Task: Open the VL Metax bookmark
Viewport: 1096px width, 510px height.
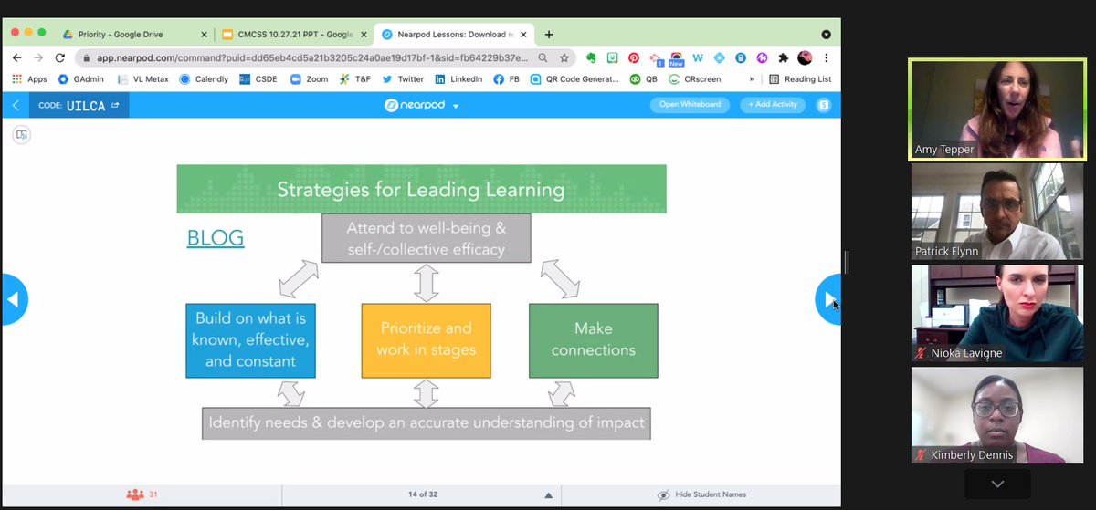Action: [142, 79]
